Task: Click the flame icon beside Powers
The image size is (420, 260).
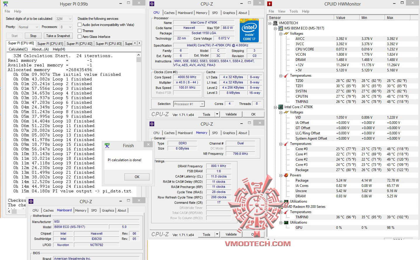Action: tap(286, 175)
